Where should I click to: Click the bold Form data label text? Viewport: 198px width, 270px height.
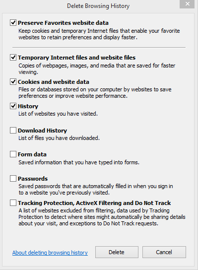[32, 154]
